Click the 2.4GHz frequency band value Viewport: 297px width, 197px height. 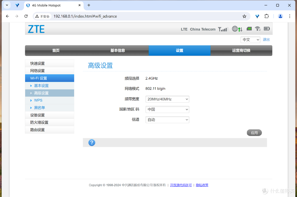click(x=152, y=78)
